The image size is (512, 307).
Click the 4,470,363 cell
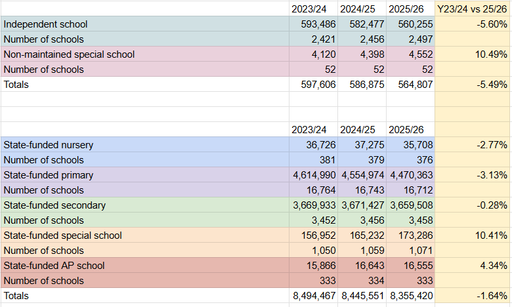pos(410,175)
